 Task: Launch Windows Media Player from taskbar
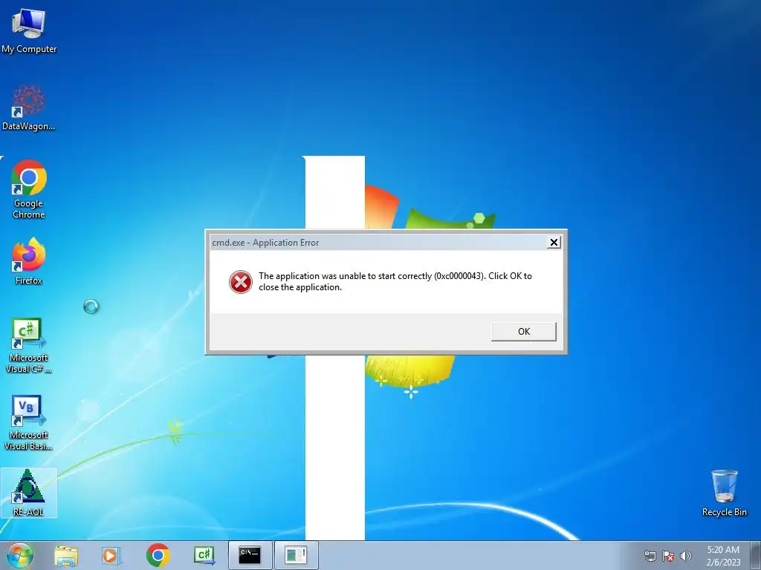coord(111,555)
